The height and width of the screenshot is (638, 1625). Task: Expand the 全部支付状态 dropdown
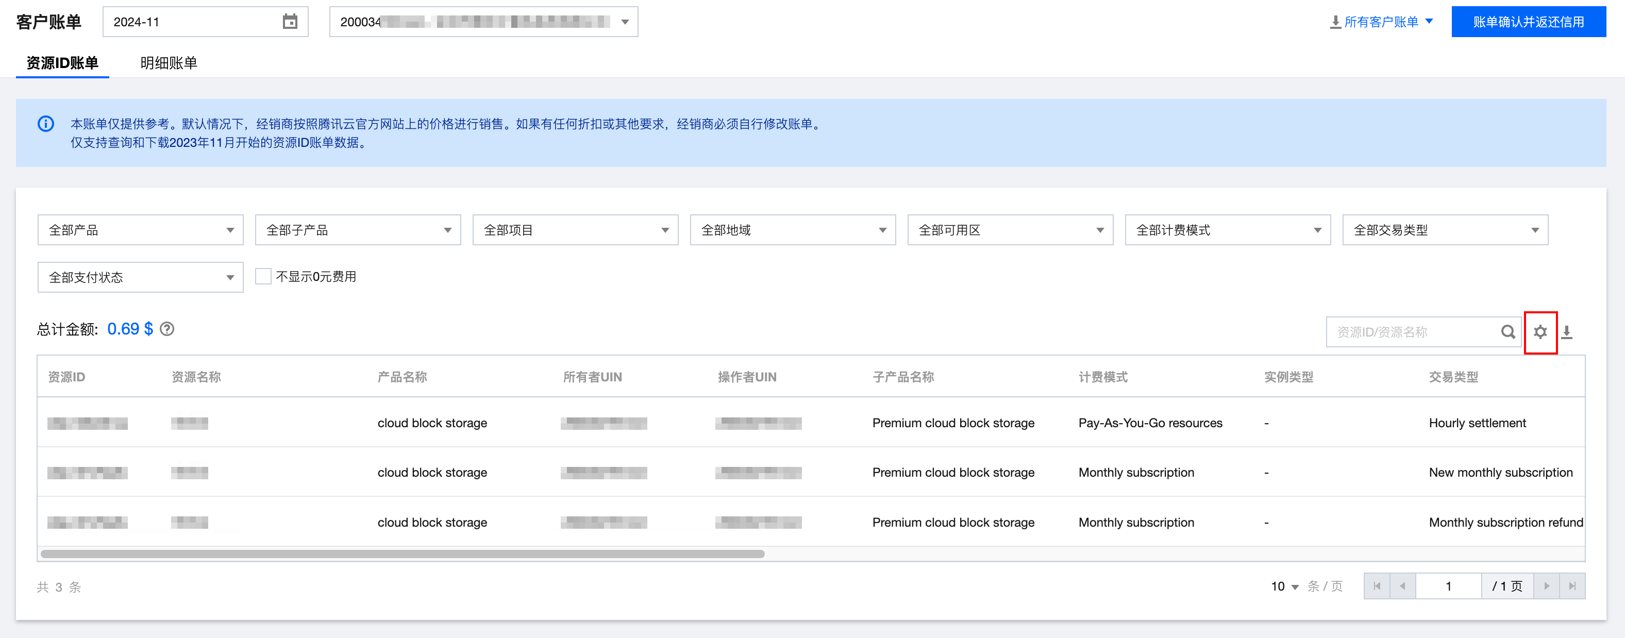coord(140,278)
